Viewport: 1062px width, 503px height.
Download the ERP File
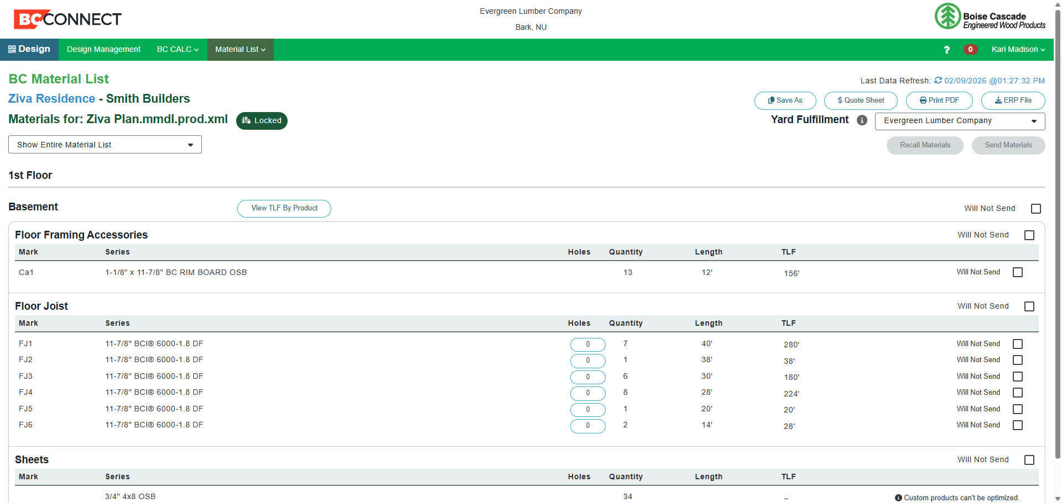[x=1013, y=100]
